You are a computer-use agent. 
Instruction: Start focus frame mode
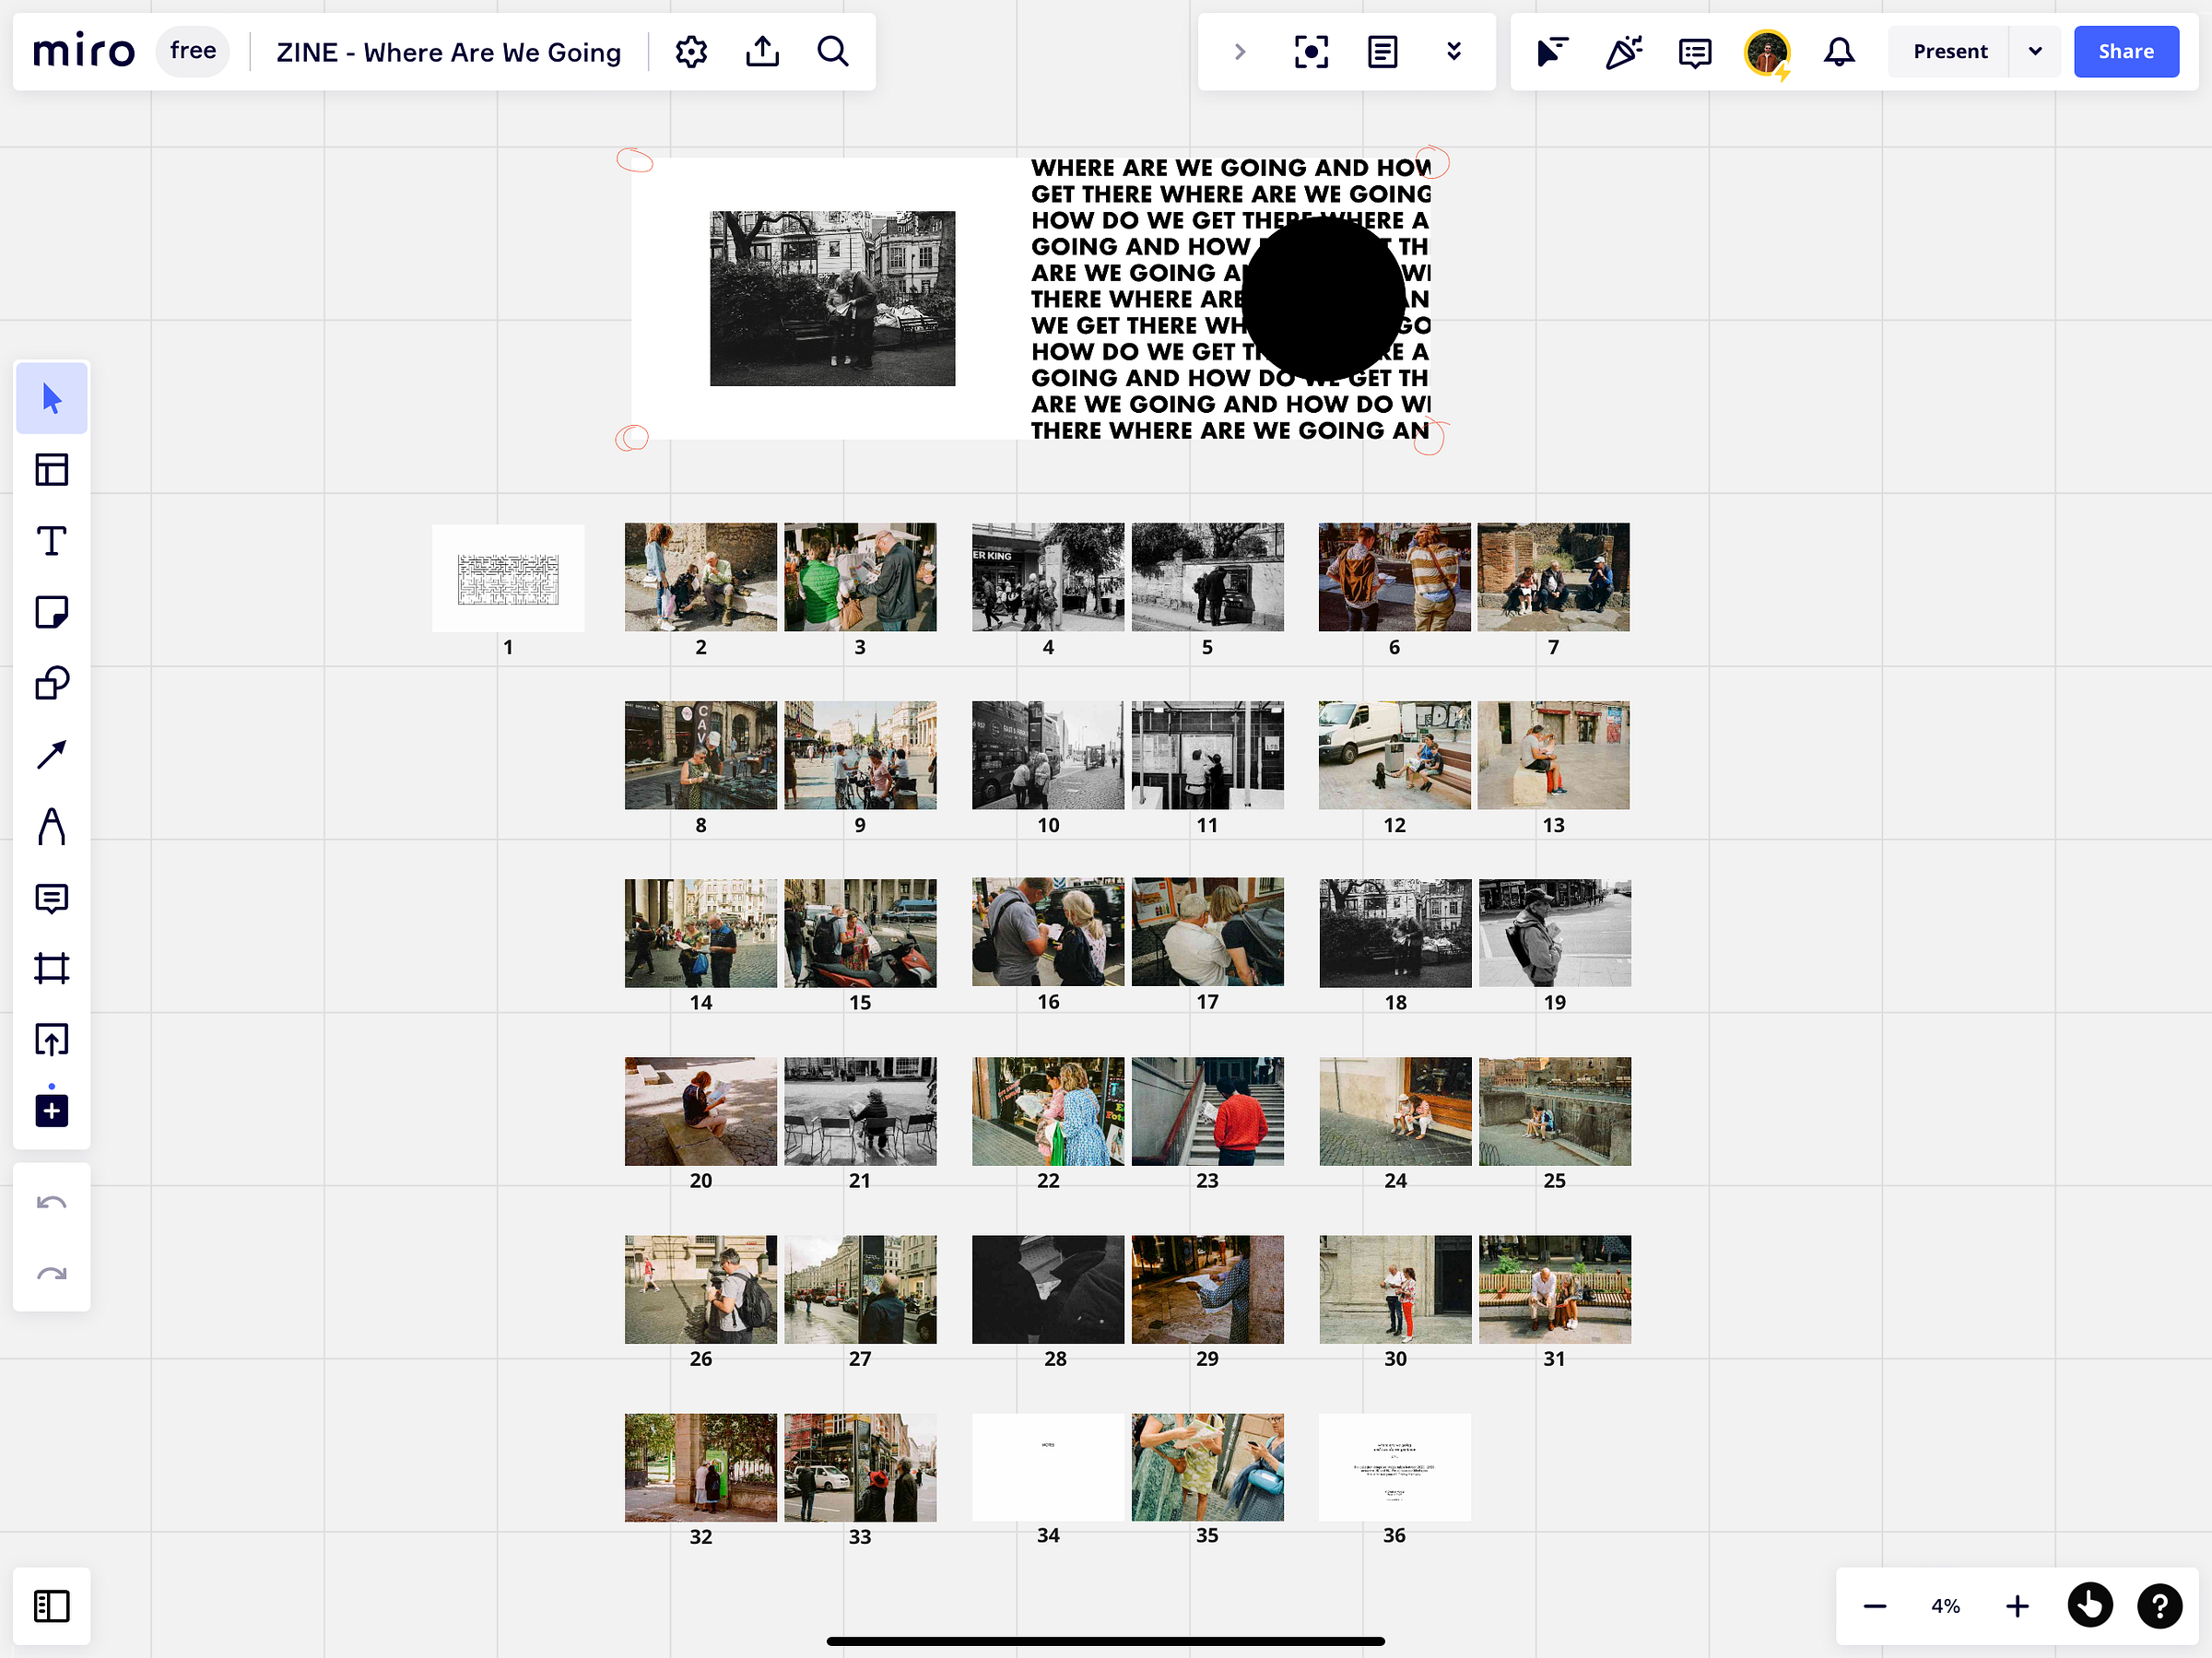pos(1311,52)
